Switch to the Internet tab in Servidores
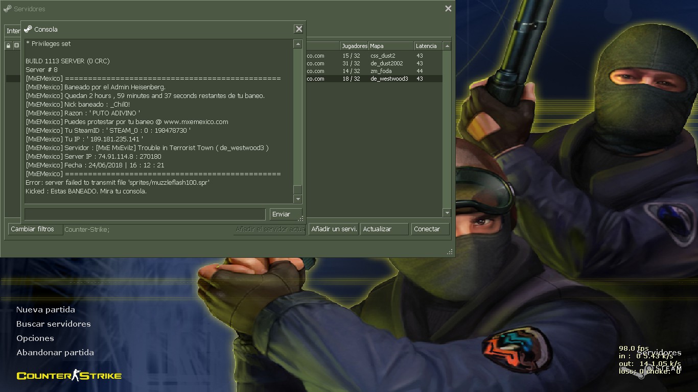Screen dimensions: 698x392 coord(13,31)
